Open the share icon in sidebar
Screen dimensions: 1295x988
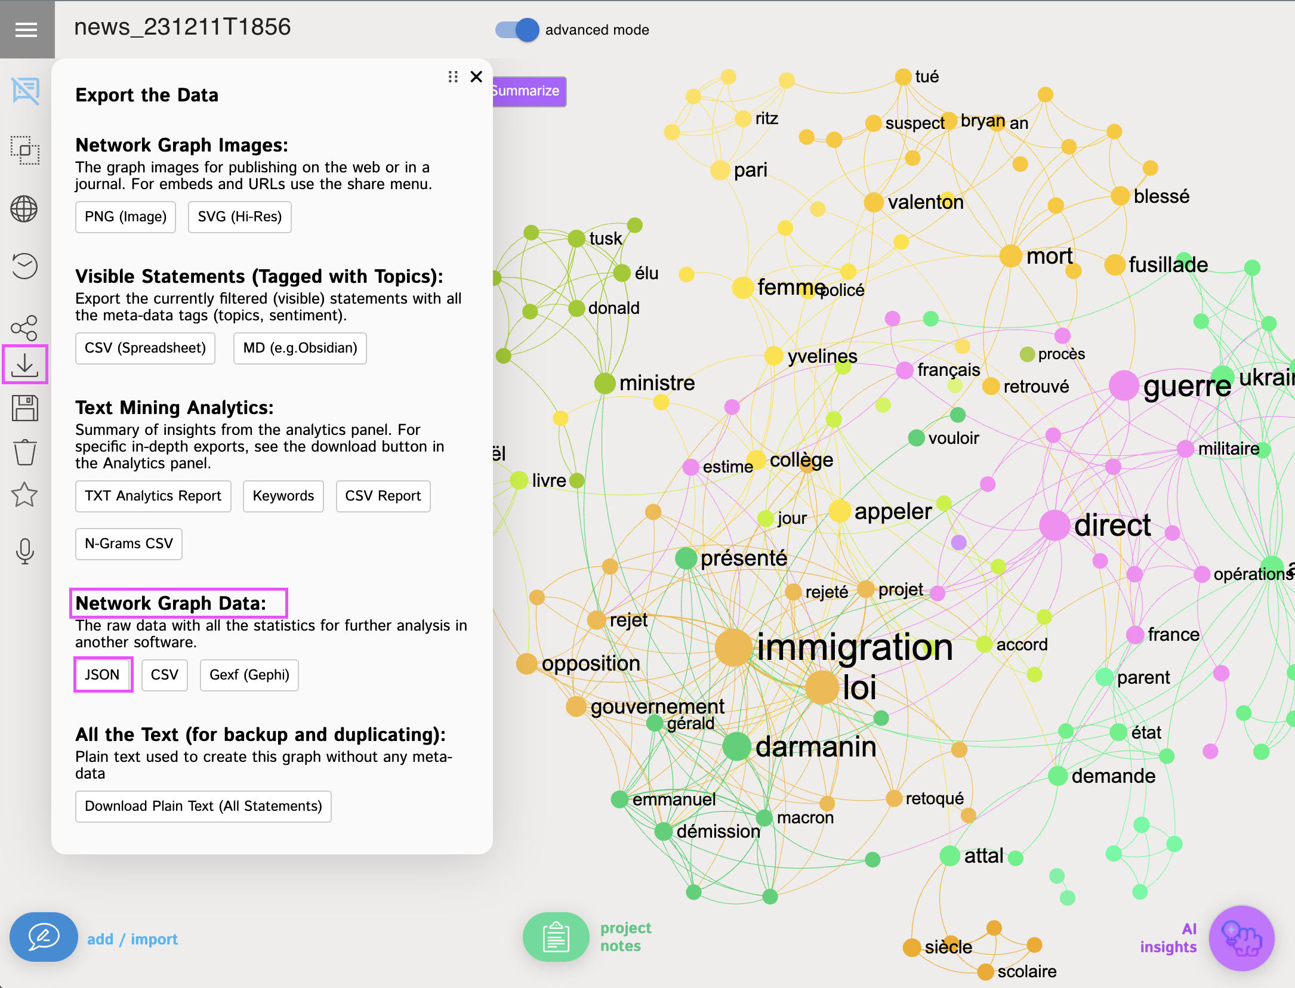point(24,328)
